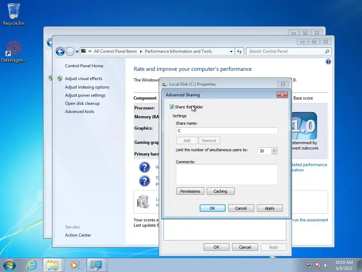Screen dimensions: 362x272
Task: Click the double chevron in the address bar
Action: [90, 51]
